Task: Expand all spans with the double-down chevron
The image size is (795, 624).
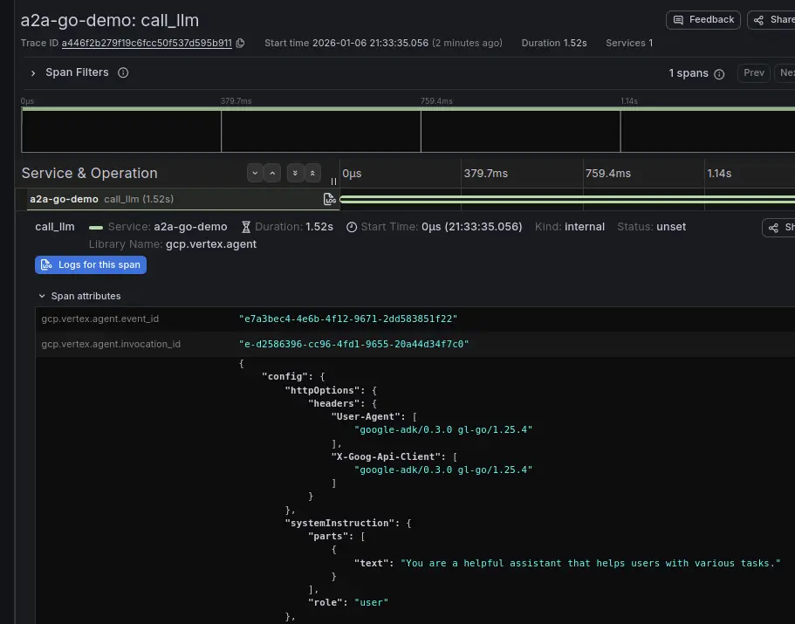Action: point(295,173)
